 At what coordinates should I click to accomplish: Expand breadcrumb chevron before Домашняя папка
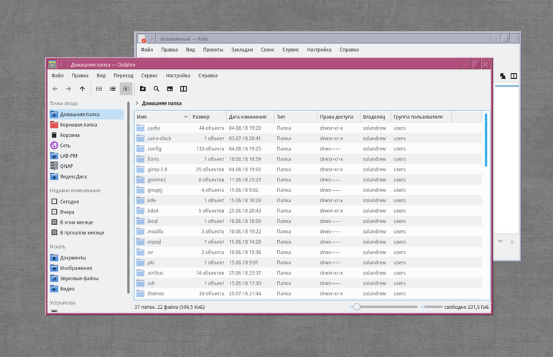tap(137, 103)
